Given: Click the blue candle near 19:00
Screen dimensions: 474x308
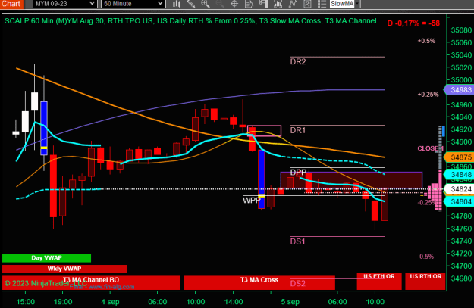Looking at the screenshot, I should click(44, 128).
